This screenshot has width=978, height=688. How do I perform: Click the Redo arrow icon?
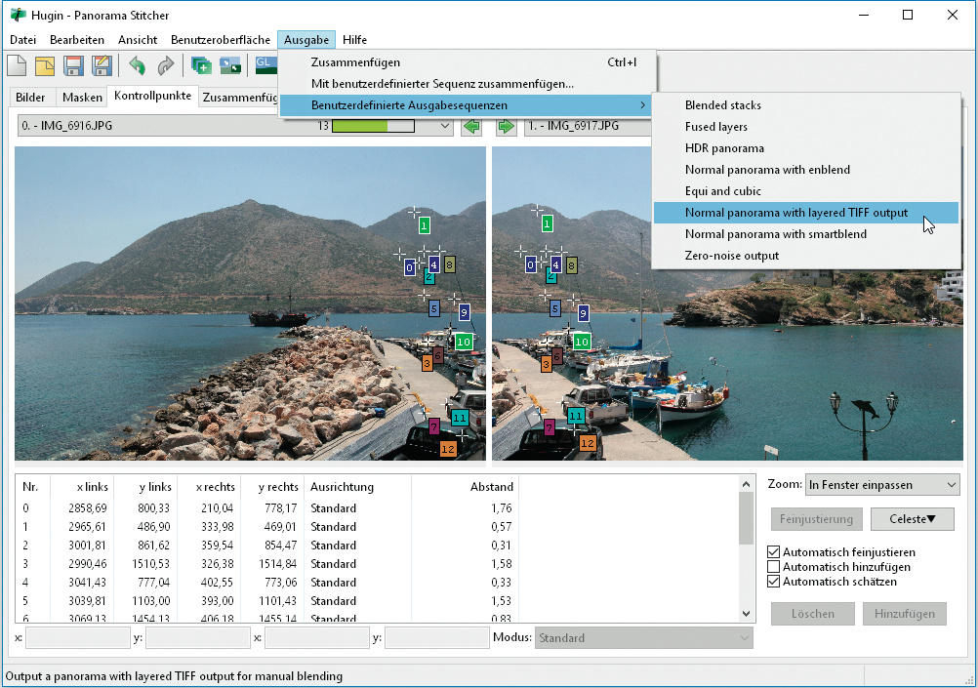pos(166,65)
